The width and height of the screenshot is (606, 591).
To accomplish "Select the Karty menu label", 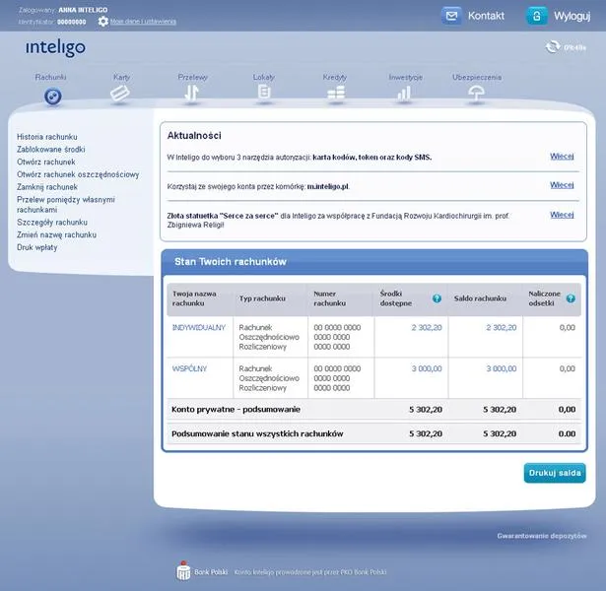I will (121, 77).
